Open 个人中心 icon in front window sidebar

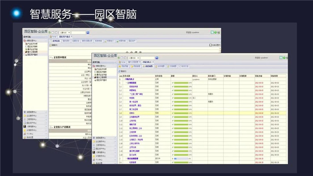pyautogui.click(x=94, y=159)
